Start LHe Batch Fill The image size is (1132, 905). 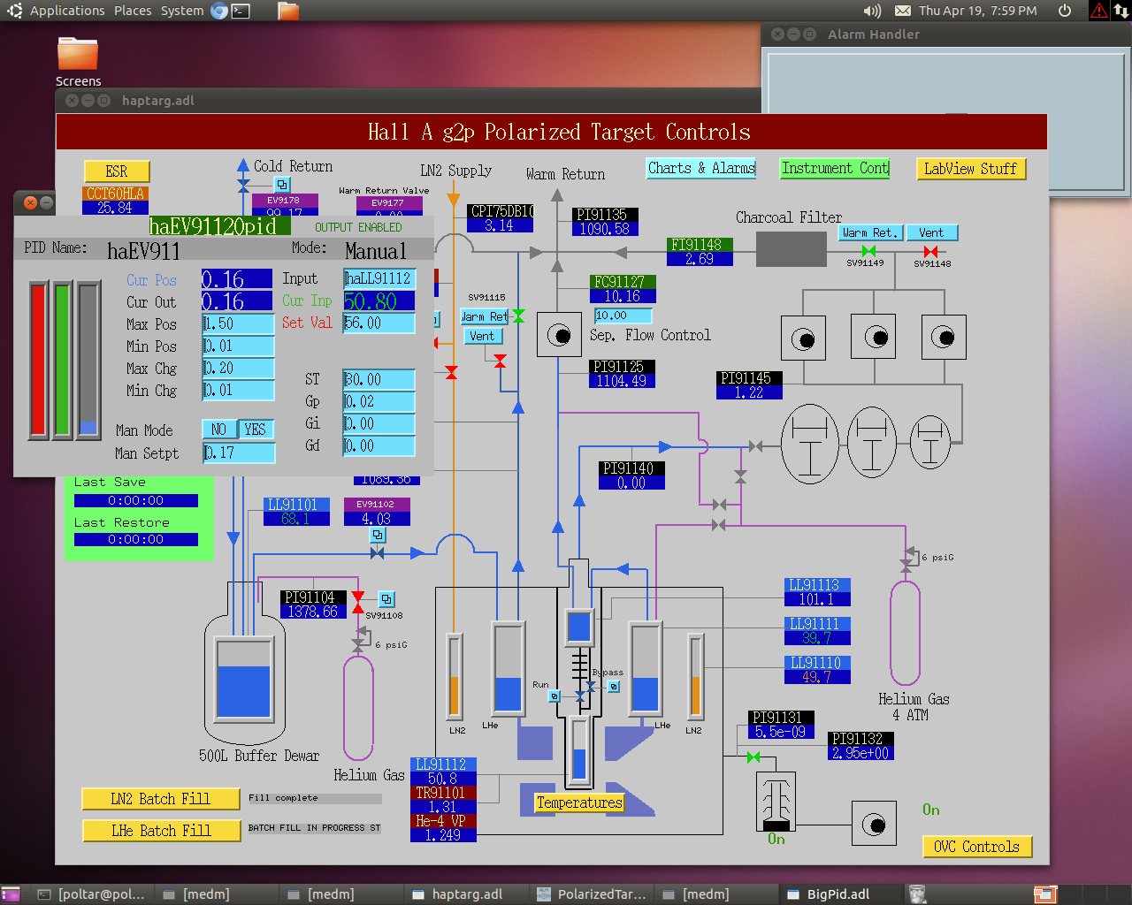(x=161, y=831)
